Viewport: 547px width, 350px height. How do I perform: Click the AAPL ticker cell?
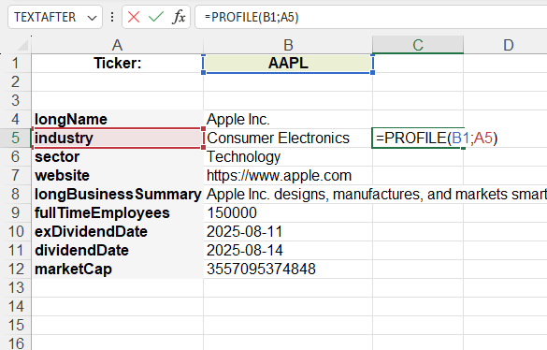pyautogui.click(x=288, y=64)
